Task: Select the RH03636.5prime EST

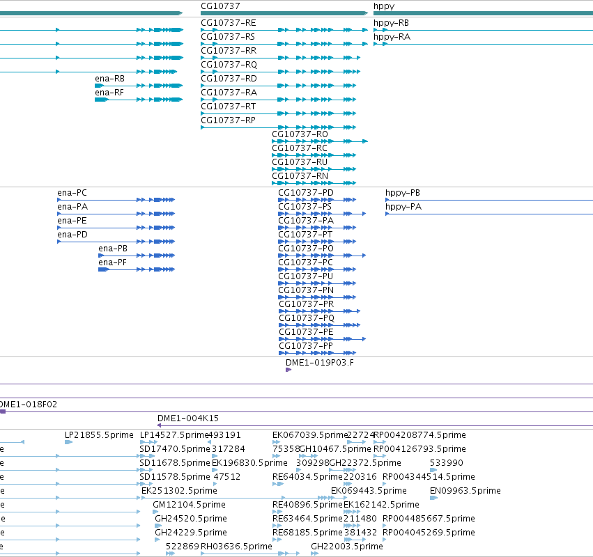Action: pos(236,547)
